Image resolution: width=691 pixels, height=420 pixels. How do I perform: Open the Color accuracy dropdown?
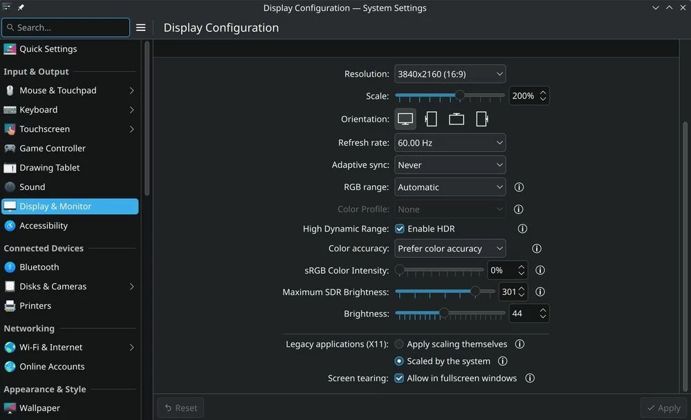pyautogui.click(x=450, y=248)
